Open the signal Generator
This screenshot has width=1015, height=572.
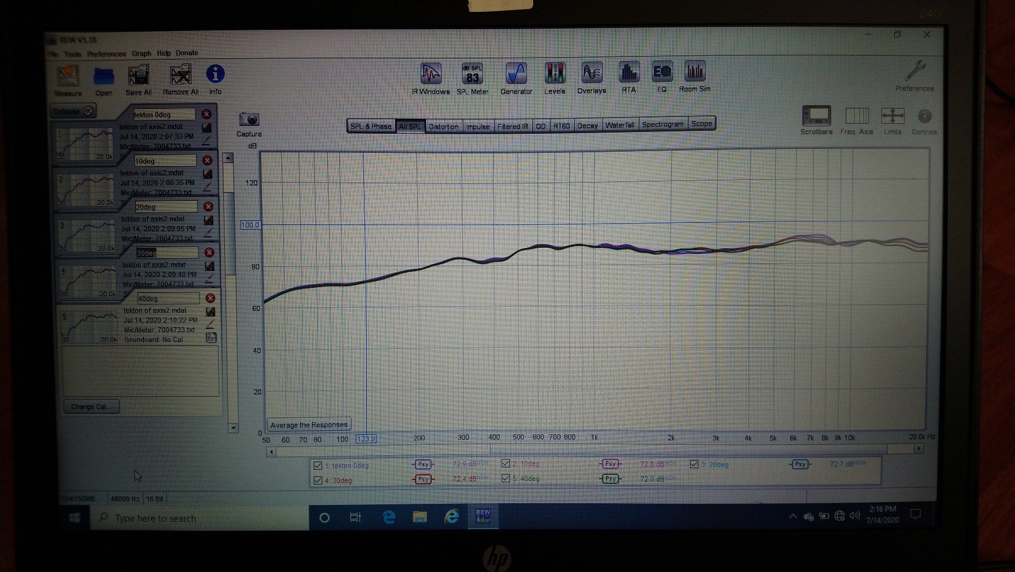pos(516,78)
